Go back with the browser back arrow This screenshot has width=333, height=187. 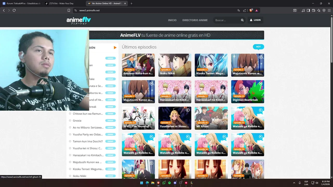click(x=4, y=10)
